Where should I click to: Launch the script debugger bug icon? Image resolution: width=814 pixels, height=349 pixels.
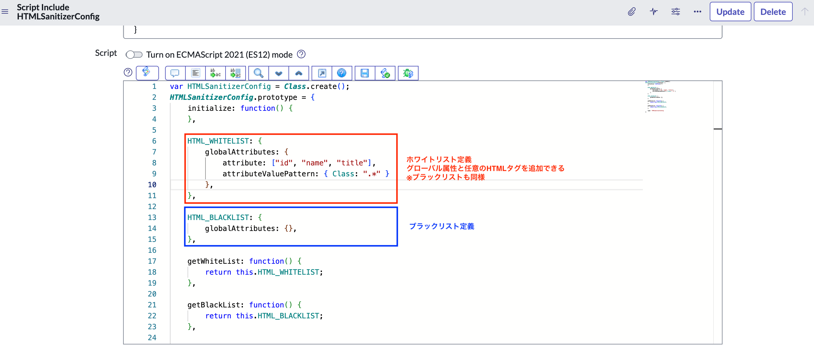[408, 73]
